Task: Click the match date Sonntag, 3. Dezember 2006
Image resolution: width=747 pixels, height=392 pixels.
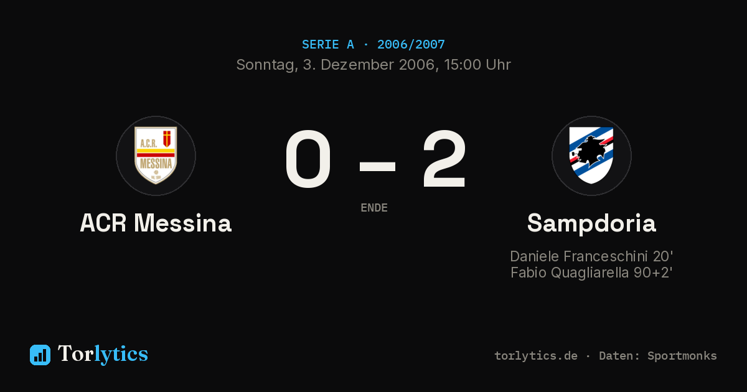Action: [x=335, y=65]
